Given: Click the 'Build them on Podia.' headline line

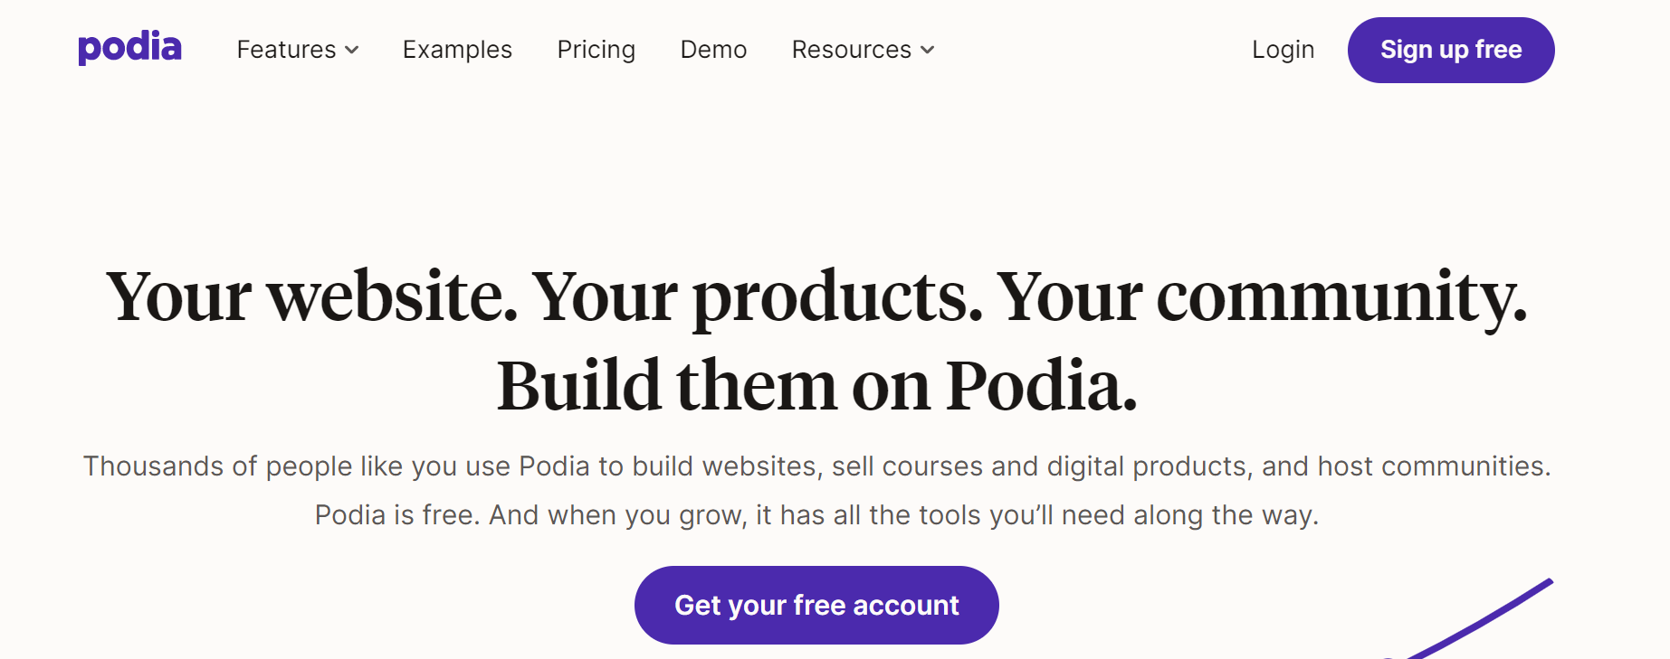Looking at the screenshot, I should pyautogui.click(x=816, y=386).
